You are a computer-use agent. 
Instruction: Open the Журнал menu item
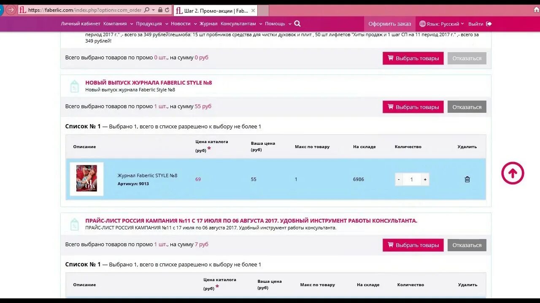[208, 24]
